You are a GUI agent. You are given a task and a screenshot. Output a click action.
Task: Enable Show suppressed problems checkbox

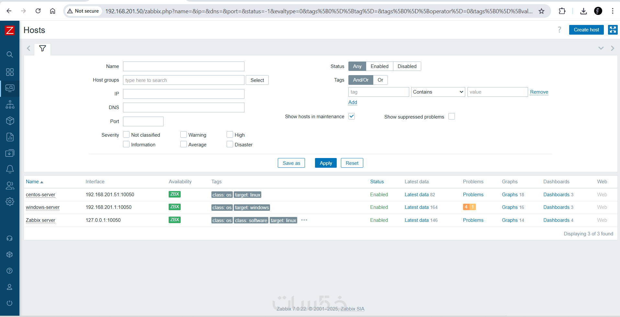coord(452,116)
